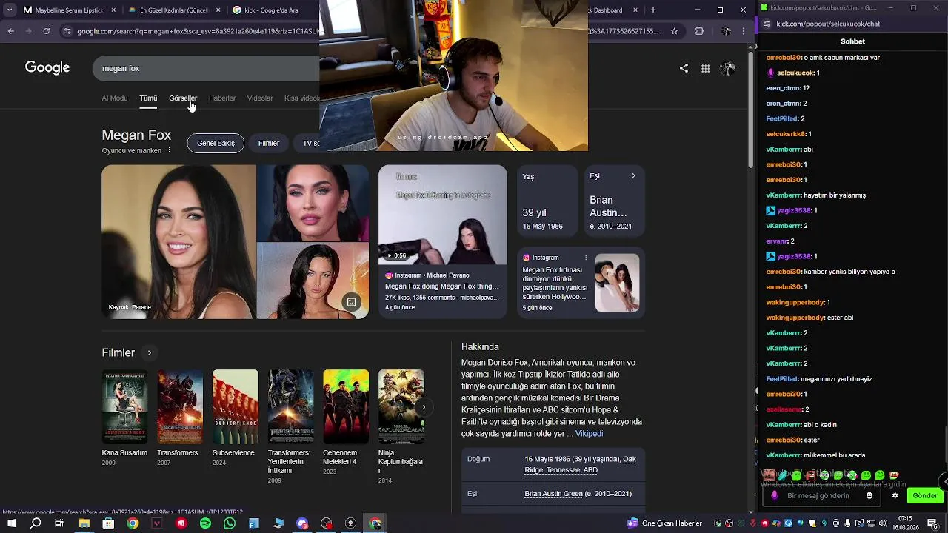
Task: Open Windows Start menu
Action: point(11,523)
